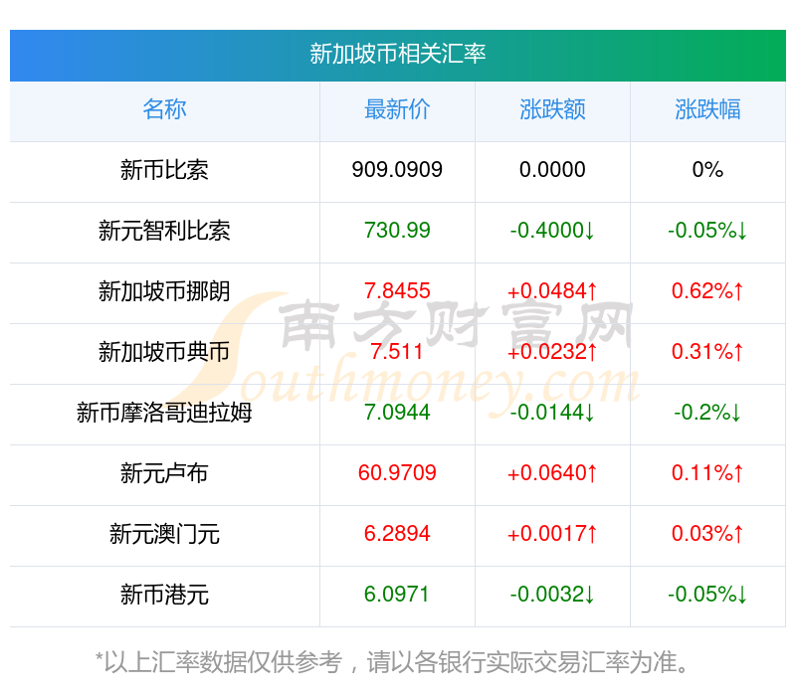This screenshot has width=796, height=694.
Task: Click the percentage 0.03%↑
Action: tap(707, 534)
